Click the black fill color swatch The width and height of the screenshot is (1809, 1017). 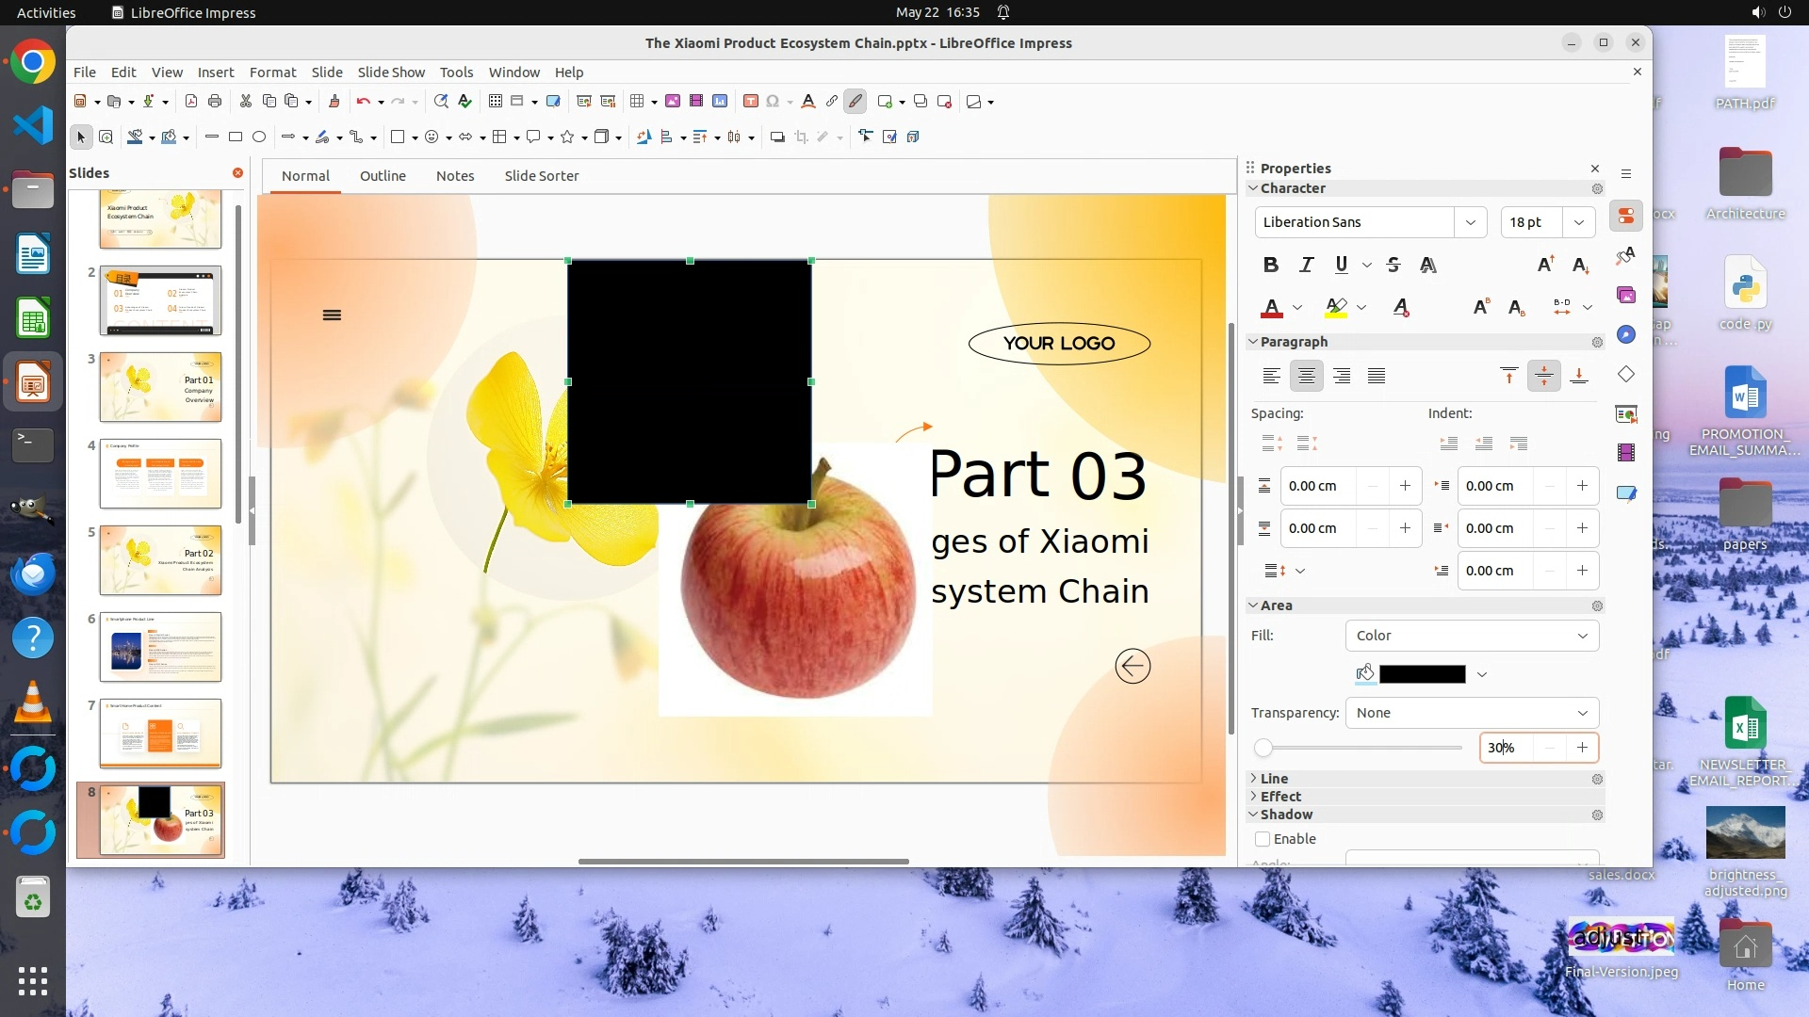point(1422,674)
